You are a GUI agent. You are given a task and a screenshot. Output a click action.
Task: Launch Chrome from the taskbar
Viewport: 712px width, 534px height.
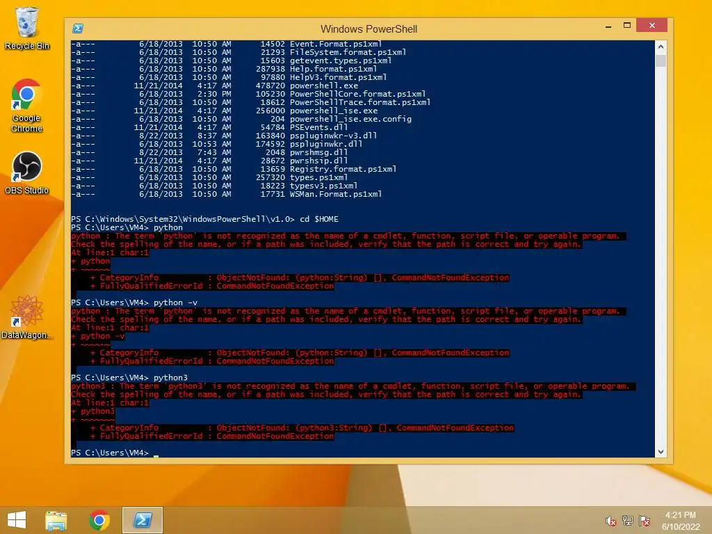[x=99, y=520]
